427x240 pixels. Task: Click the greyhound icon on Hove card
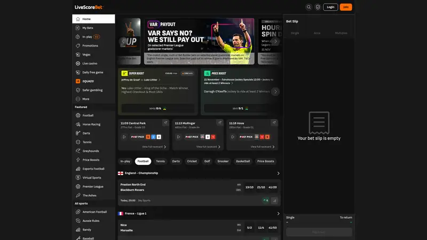click(274, 123)
